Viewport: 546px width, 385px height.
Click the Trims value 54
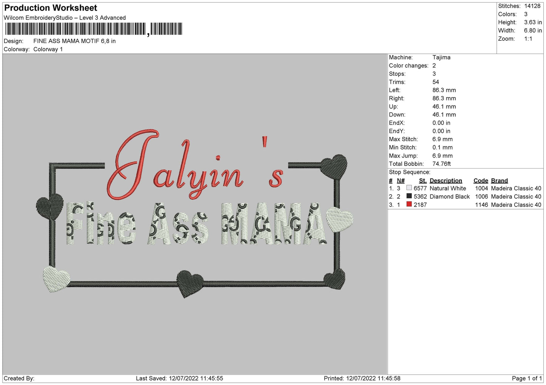pos(436,82)
